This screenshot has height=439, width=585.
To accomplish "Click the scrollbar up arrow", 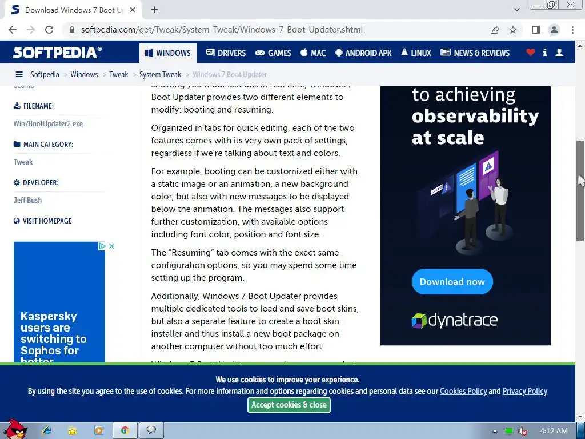I will (x=580, y=45).
